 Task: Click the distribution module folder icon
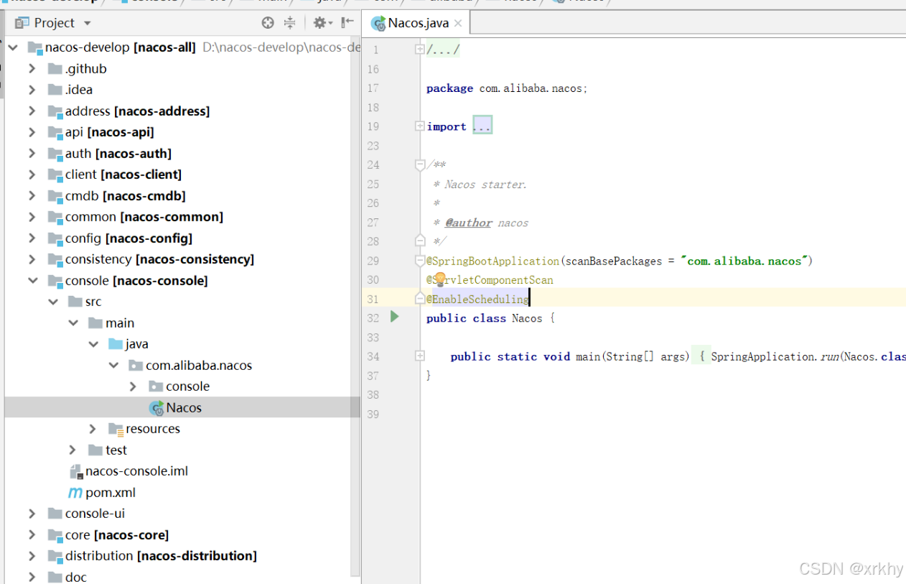pyautogui.click(x=55, y=556)
